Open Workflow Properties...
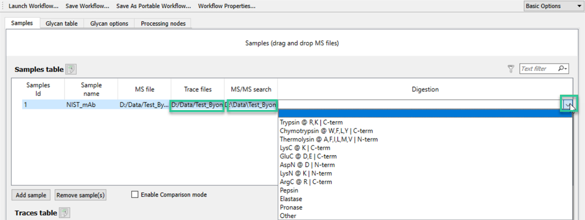Viewport: 585px width, 220px height. click(x=227, y=6)
